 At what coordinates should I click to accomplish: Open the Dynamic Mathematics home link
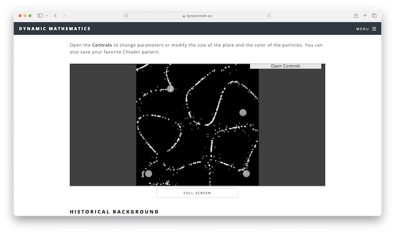click(x=55, y=29)
